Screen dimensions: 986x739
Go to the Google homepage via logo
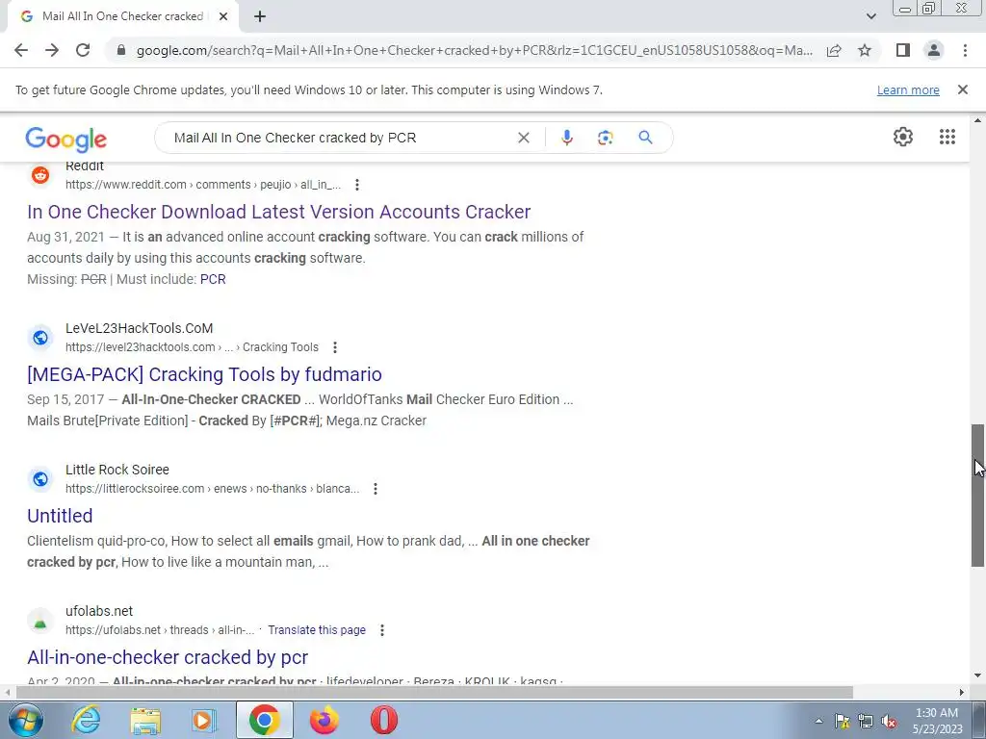66,140
